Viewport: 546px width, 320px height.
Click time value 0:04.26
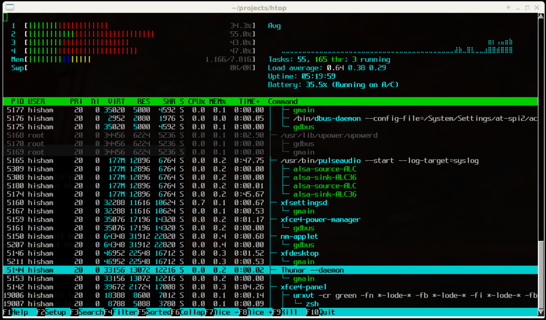(x=249, y=287)
